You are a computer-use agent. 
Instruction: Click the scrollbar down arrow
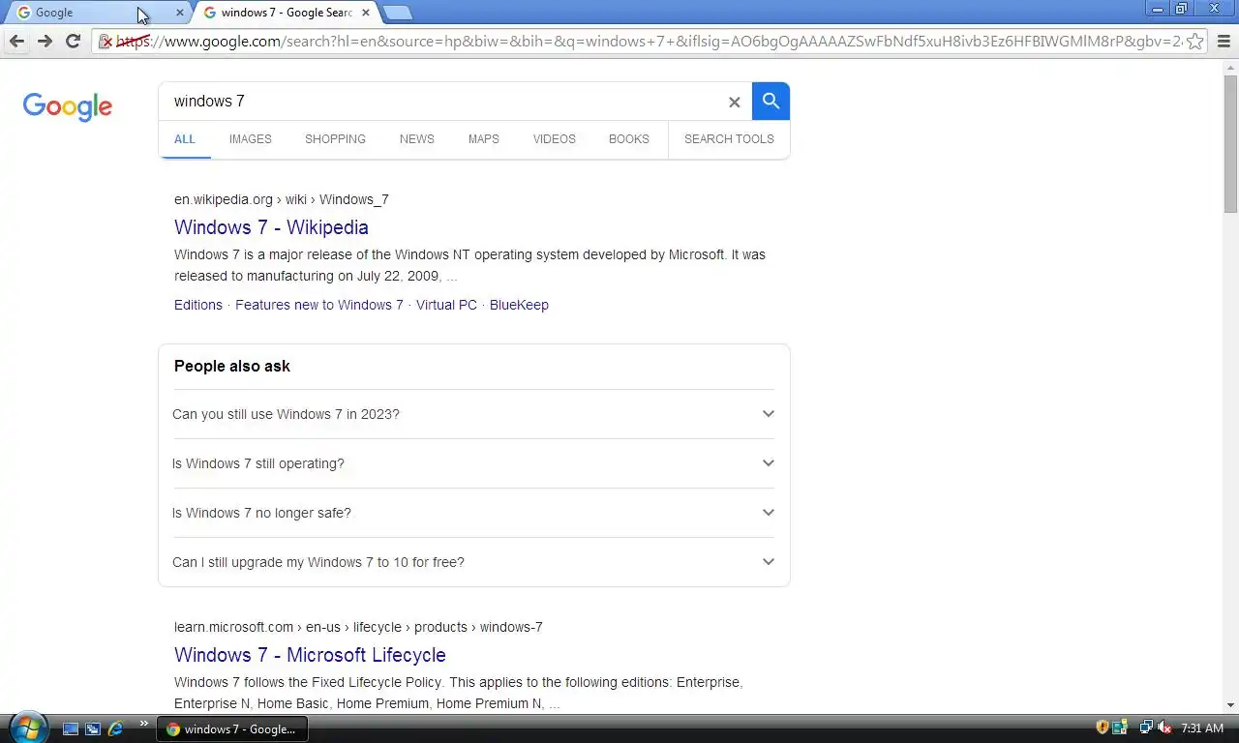(x=1230, y=705)
